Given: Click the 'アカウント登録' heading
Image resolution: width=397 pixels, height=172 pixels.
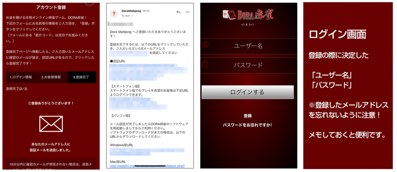Looking at the screenshot, I should point(51,7).
